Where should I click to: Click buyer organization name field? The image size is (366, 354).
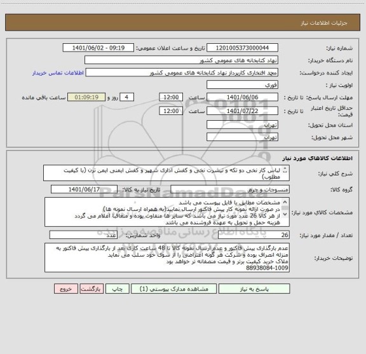[181, 60]
